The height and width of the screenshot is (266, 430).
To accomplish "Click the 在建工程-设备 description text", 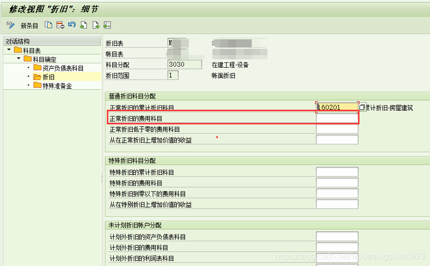I will 230,65.
